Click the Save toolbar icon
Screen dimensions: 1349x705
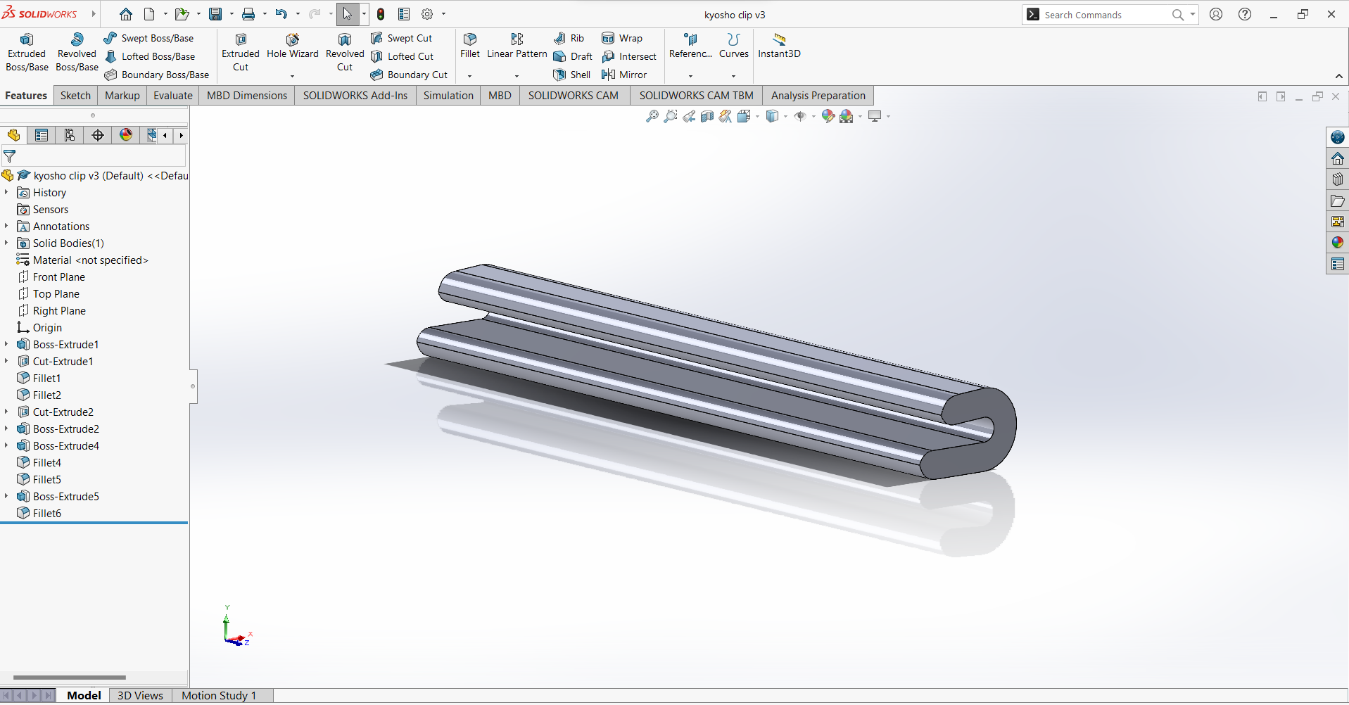[x=215, y=14]
